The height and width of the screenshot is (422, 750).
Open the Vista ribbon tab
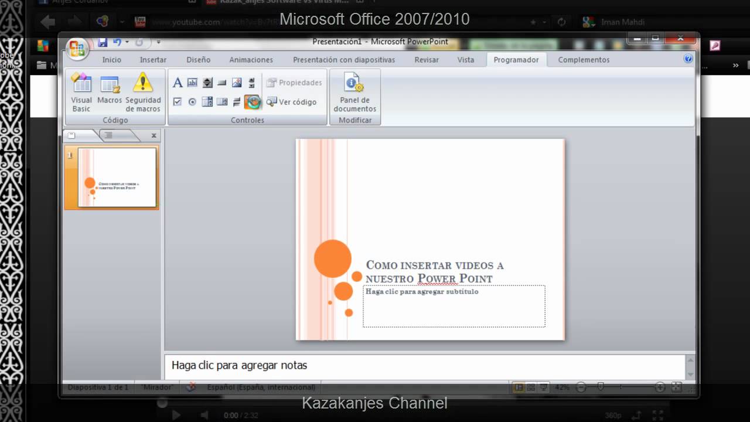pyautogui.click(x=466, y=60)
